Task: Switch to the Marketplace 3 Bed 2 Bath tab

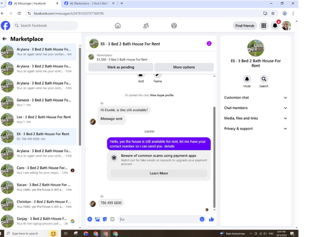Action: pyautogui.click(x=89, y=4)
